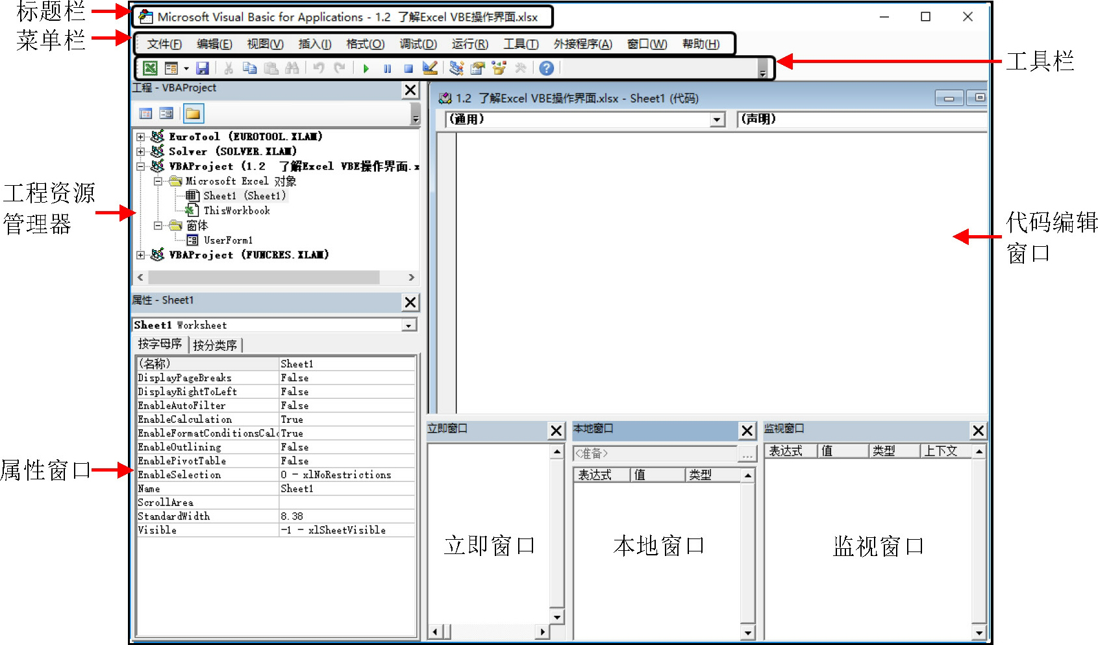Toggle Design Mode icon in toolbar

coord(430,68)
